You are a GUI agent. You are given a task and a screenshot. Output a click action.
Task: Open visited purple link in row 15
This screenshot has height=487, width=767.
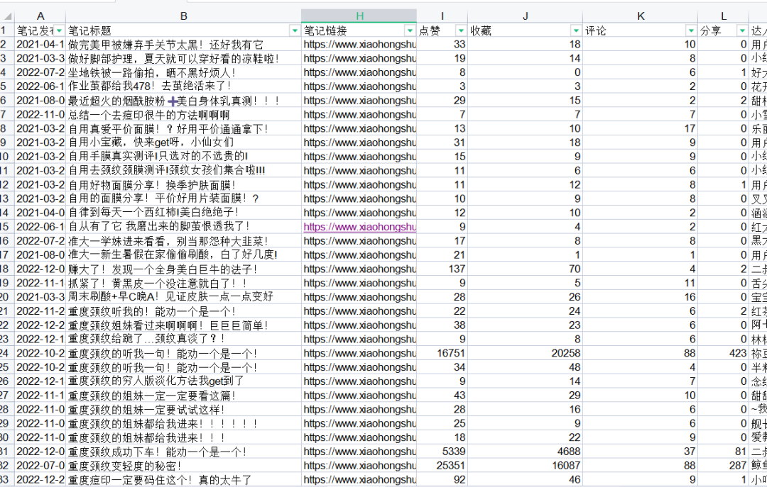pos(359,227)
